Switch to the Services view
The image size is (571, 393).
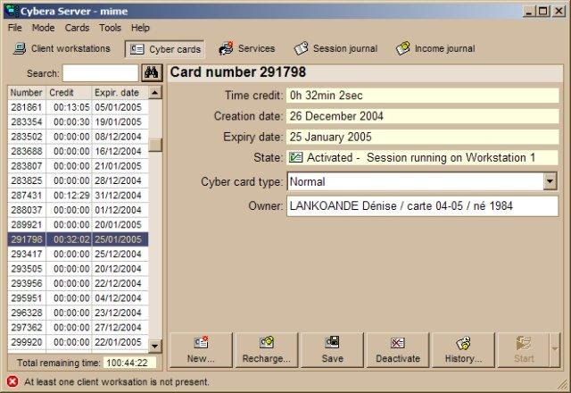click(247, 49)
